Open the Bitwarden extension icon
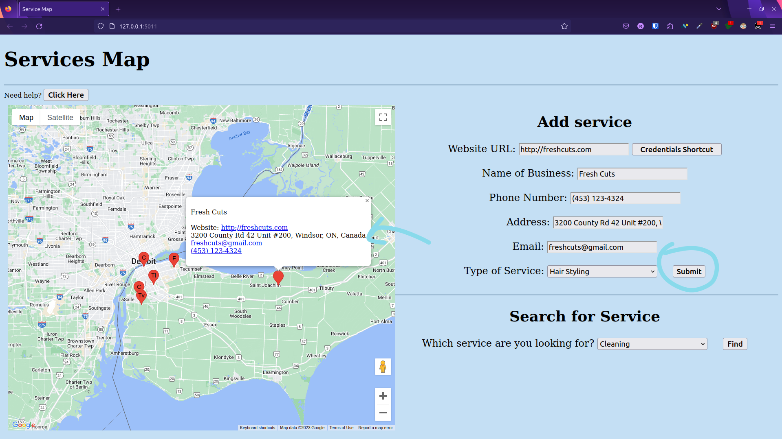The height and width of the screenshot is (439, 782). pyautogui.click(x=655, y=26)
